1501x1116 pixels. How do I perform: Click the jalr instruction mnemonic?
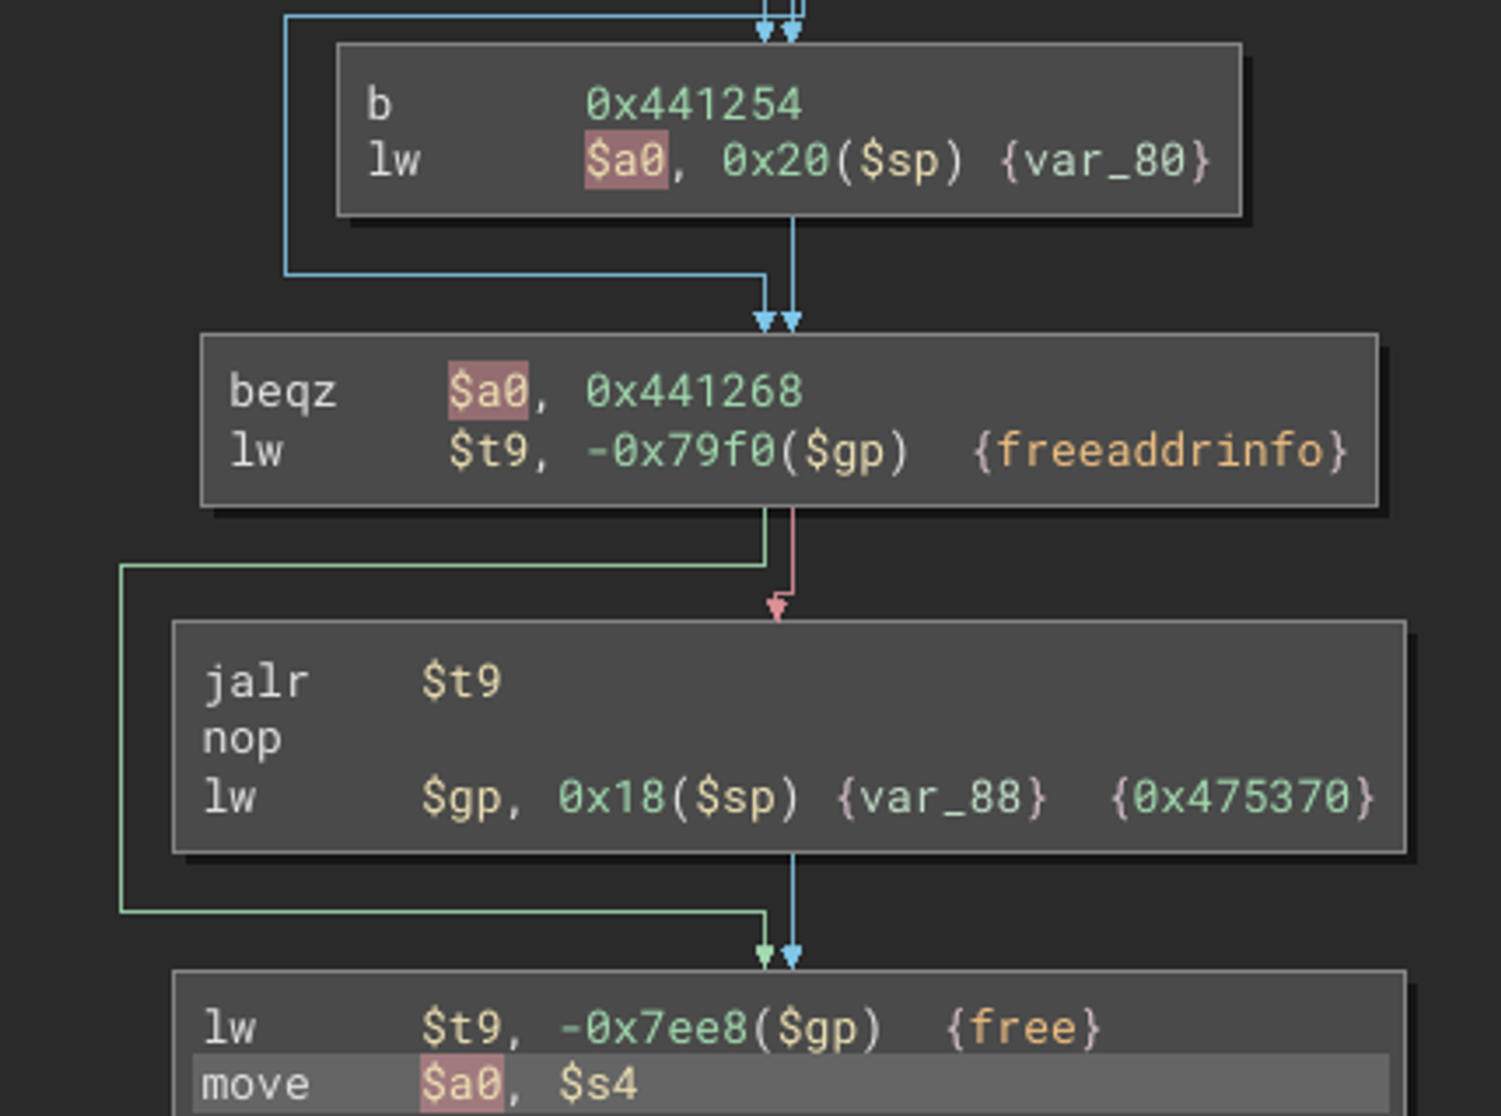pos(255,682)
